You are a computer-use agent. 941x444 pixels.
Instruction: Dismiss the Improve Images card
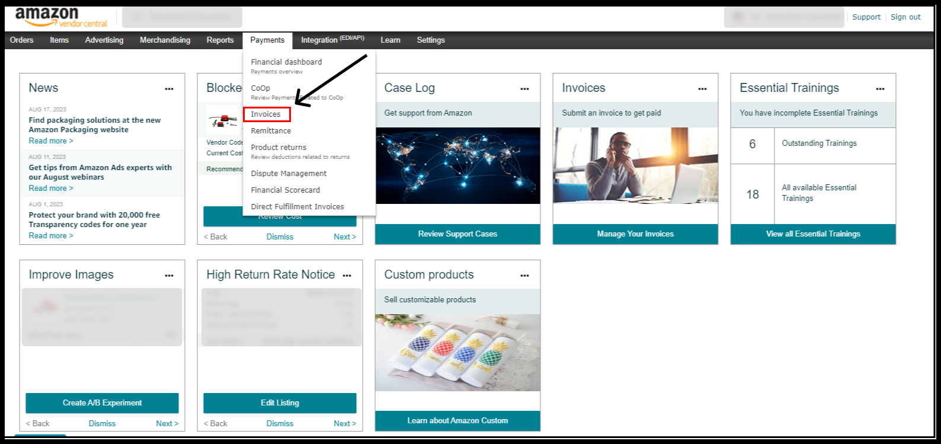(102, 424)
